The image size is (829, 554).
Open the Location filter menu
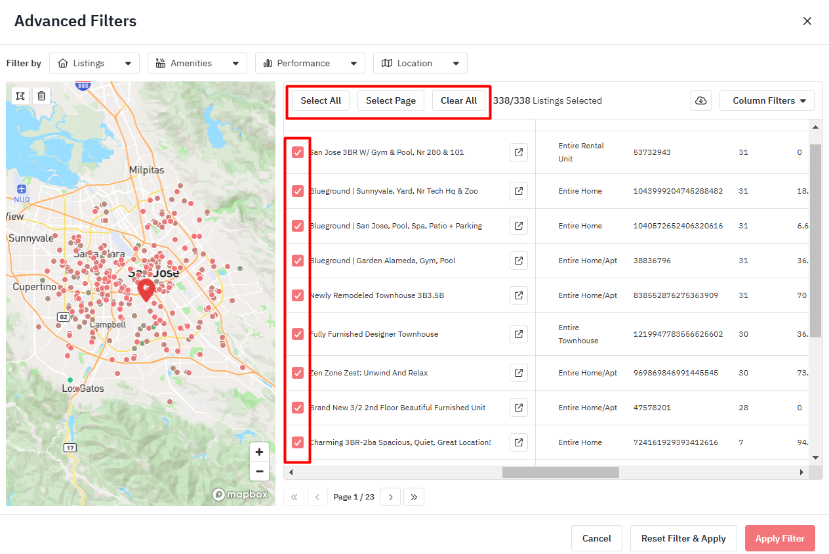(x=420, y=62)
